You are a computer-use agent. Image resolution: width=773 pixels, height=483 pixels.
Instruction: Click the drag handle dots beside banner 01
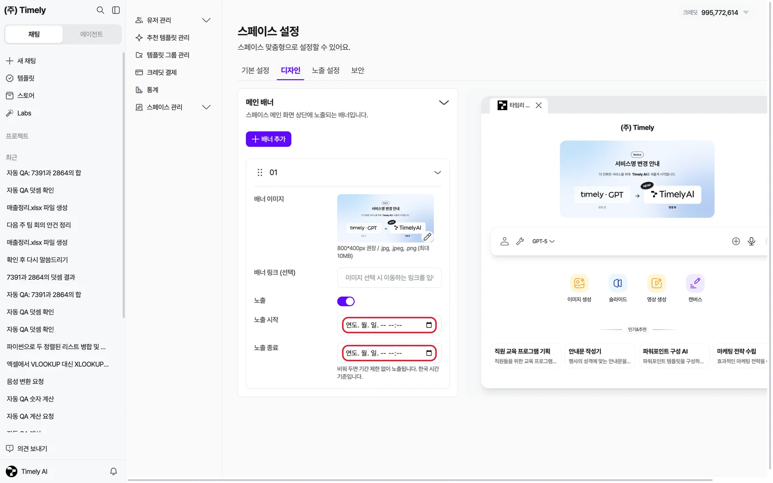(260, 172)
